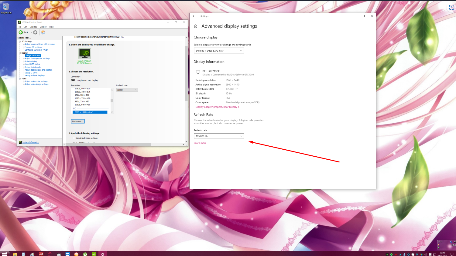Screen dimensions: 456x256
Task: Open the Desktop menu in NVIDIA Control Panel
Action: pyautogui.click(x=33, y=27)
